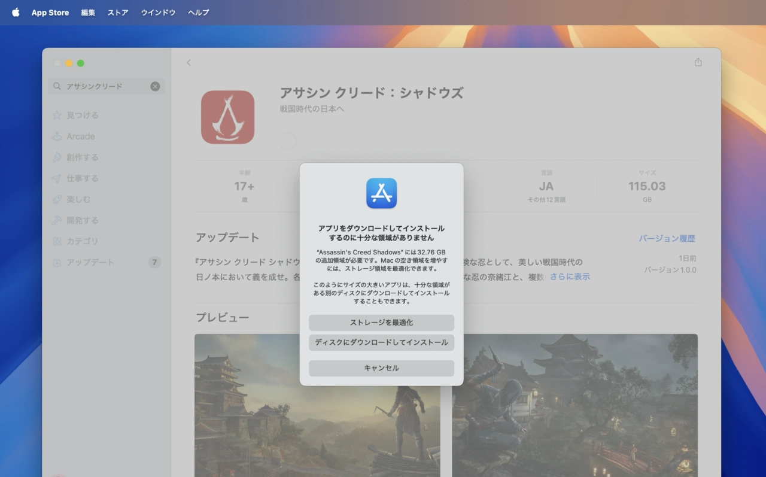The height and width of the screenshot is (477, 766).
Task: Select the Arcade joystick icon
Action: point(57,136)
